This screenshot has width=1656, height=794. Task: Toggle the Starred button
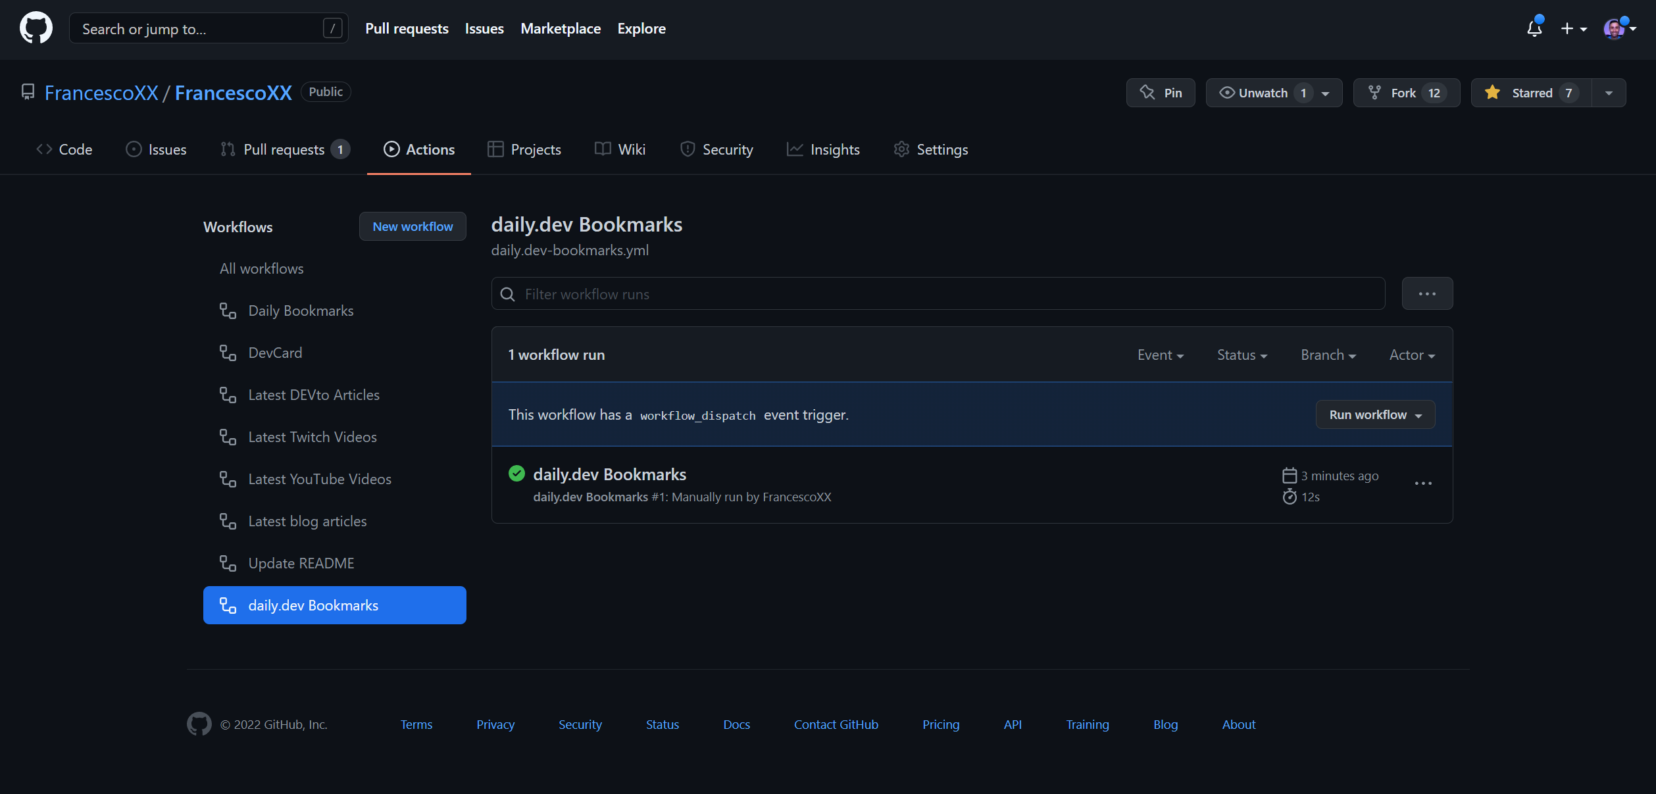click(1532, 93)
